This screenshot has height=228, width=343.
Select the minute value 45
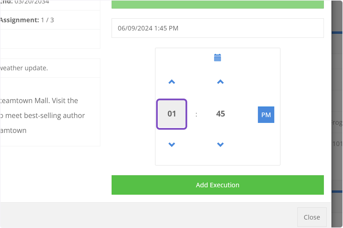click(220, 114)
